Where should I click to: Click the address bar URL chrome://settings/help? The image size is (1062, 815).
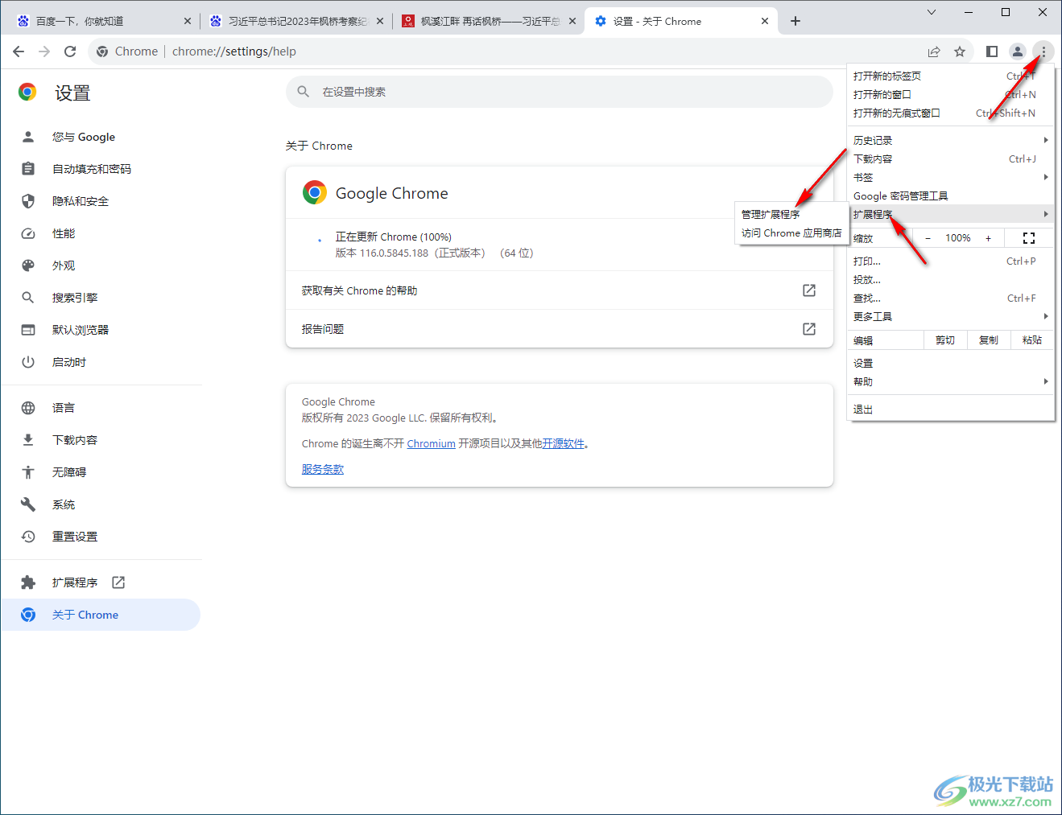(234, 51)
